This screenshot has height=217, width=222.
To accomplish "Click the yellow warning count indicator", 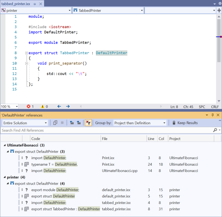I will (44, 106).
